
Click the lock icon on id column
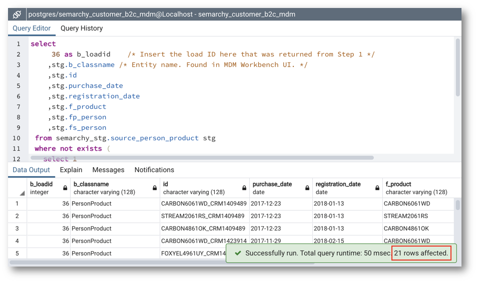244,188
